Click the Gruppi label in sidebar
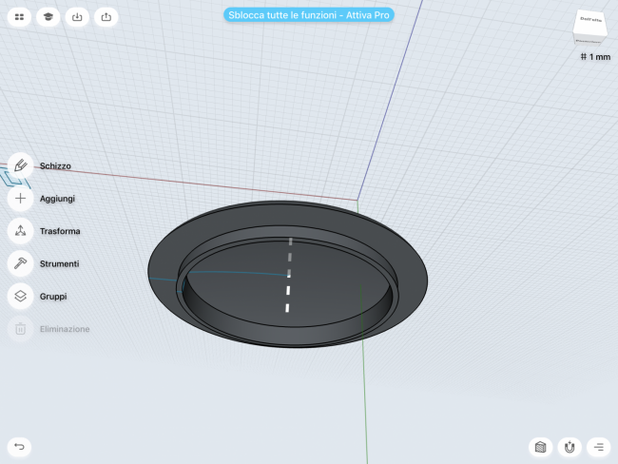The width and height of the screenshot is (618, 464). point(53,297)
